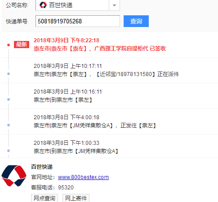This screenshot has width=218, height=202.
Task: Click the 网上寄件 button
Action: 76,198
